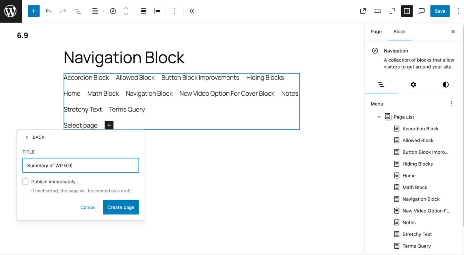
Task: Cancel the new page creation
Action: coord(88,207)
